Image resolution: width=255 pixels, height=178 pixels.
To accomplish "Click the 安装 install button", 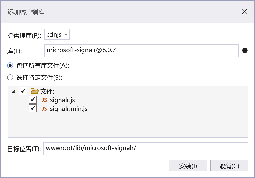I will pyautogui.click(x=188, y=166).
